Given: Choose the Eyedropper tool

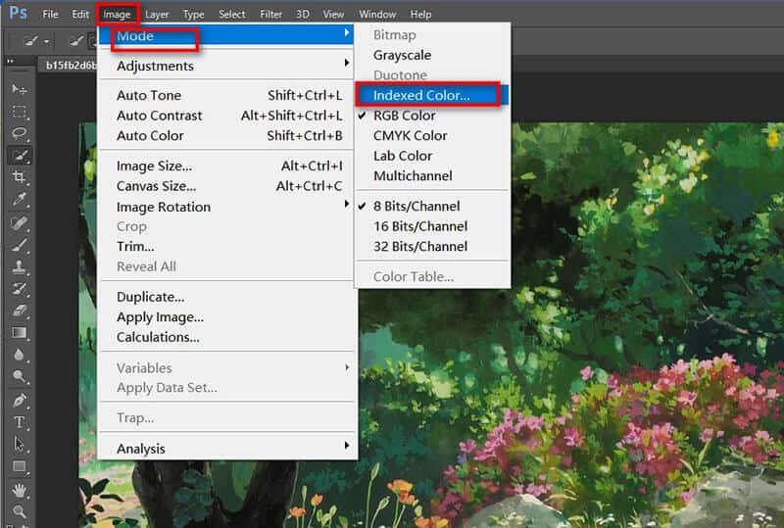Looking at the screenshot, I should pos(19,200).
